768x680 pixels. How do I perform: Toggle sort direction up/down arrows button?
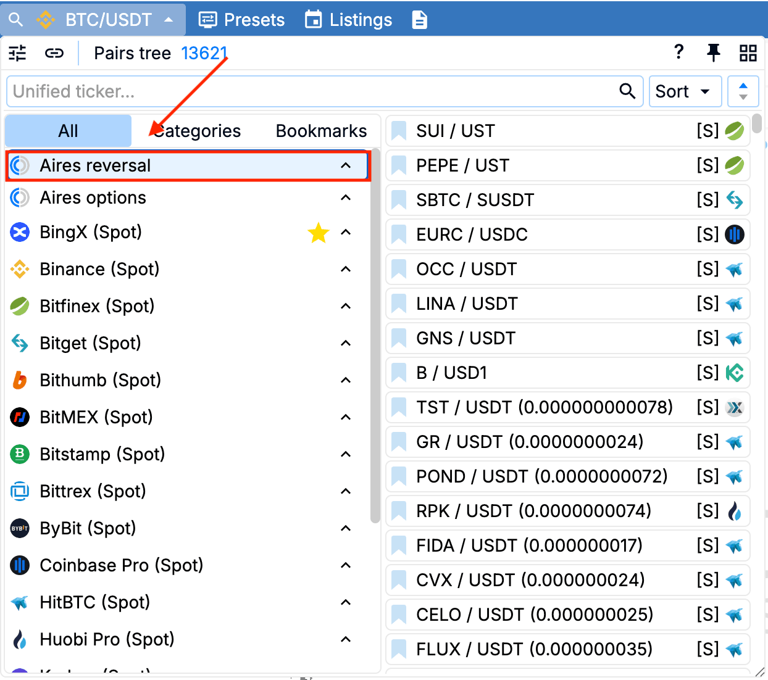[743, 91]
